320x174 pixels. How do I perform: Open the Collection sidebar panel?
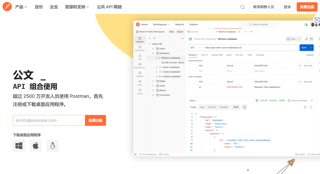pos(140,40)
